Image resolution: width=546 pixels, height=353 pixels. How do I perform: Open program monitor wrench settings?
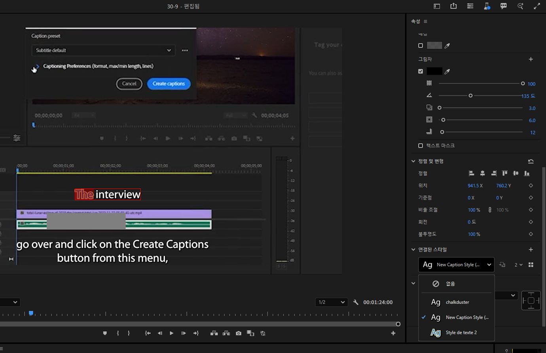(x=356, y=302)
